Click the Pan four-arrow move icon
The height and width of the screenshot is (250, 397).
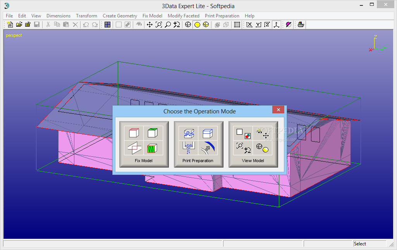[x=150, y=24]
